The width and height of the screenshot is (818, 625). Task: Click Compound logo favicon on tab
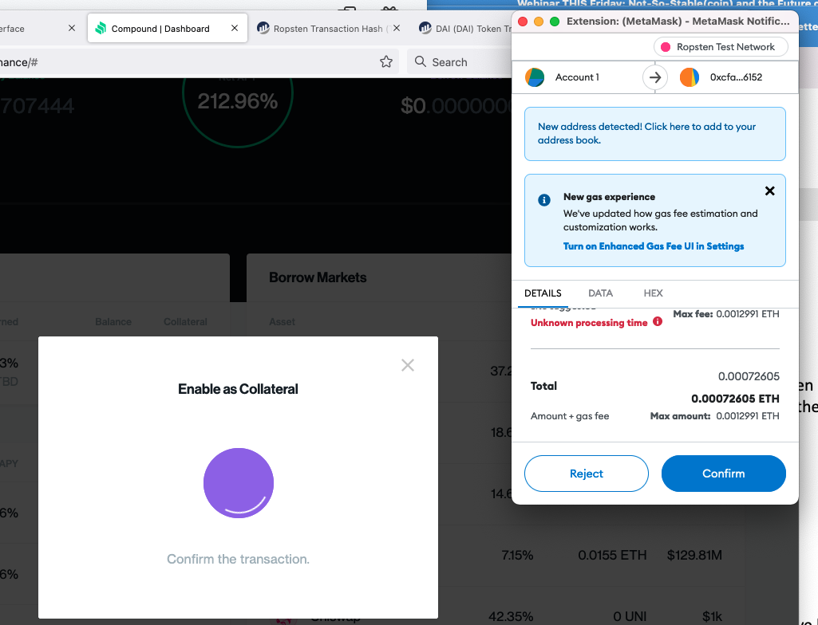tap(101, 28)
